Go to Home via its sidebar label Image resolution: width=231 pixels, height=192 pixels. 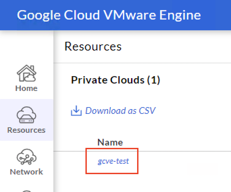coord(26,88)
